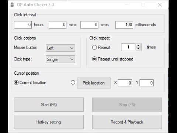
Task: Focus the mins input field
Action: (x=58, y=25)
